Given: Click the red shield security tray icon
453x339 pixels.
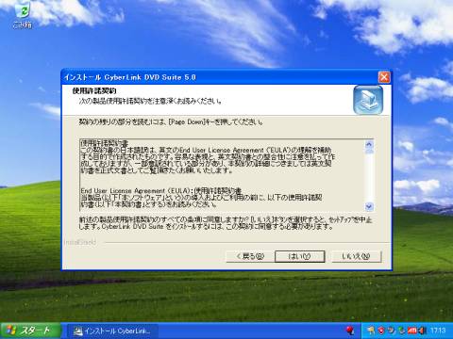Looking at the screenshot, I should (x=381, y=331).
